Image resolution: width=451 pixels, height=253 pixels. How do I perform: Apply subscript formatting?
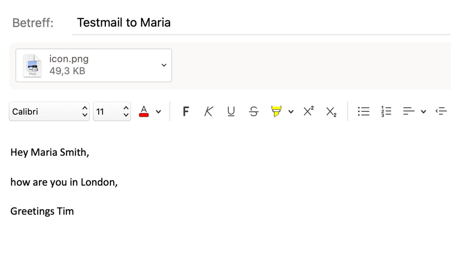click(x=331, y=112)
